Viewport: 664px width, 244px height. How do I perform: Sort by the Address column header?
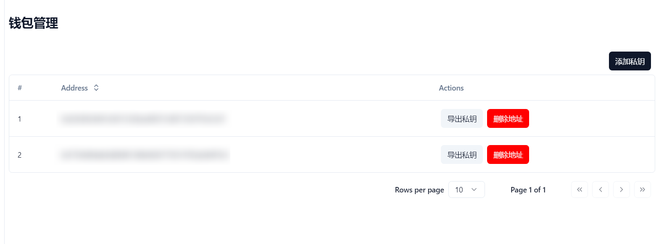[80, 88]
